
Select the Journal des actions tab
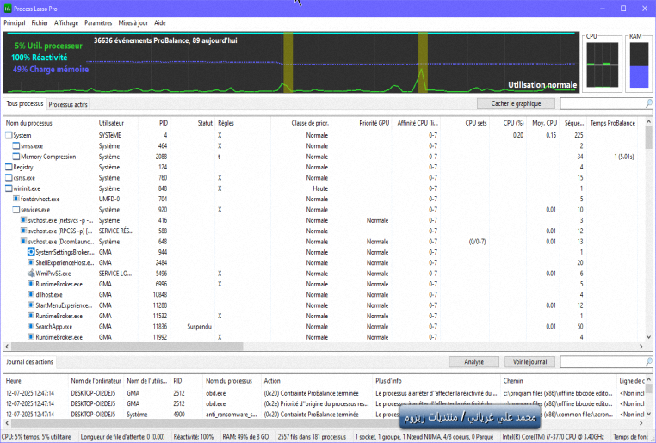pyautogui.click(x=29, y=362)
